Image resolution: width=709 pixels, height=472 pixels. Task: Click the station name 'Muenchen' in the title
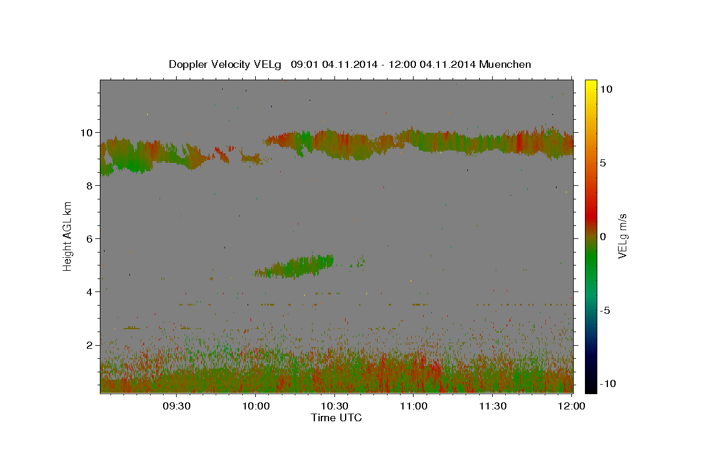pyautogui.click(x=505, y=64)
